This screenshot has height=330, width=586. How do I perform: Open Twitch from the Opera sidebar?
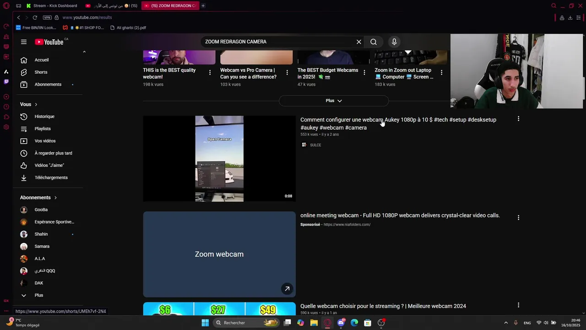6,82
